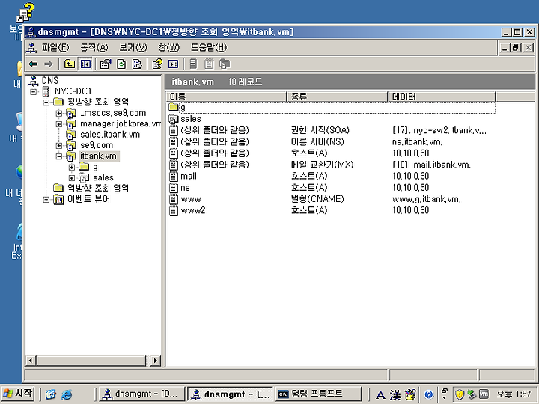This screenshot has width=539, height=404.
Task: Expand the _msdcs.se9.com zone
Action: coord(59,113)
